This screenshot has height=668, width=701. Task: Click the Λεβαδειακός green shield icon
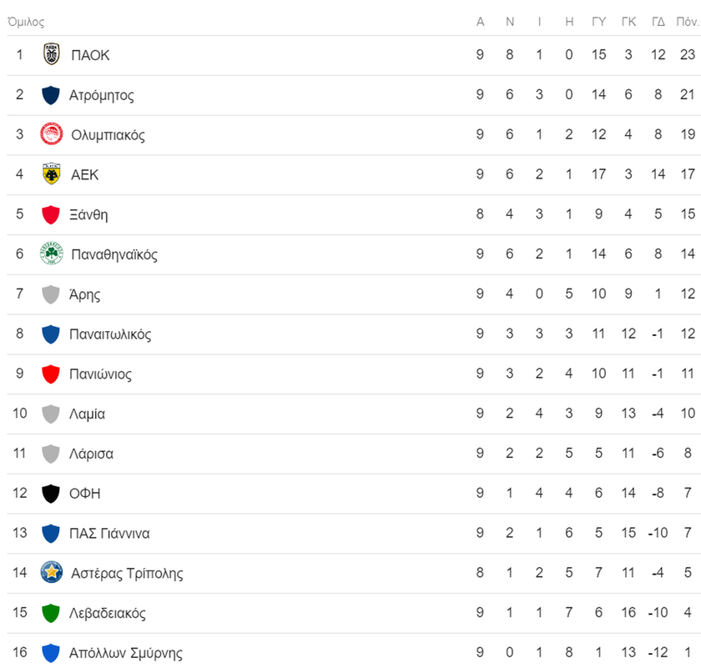click(x=51, y=613)
